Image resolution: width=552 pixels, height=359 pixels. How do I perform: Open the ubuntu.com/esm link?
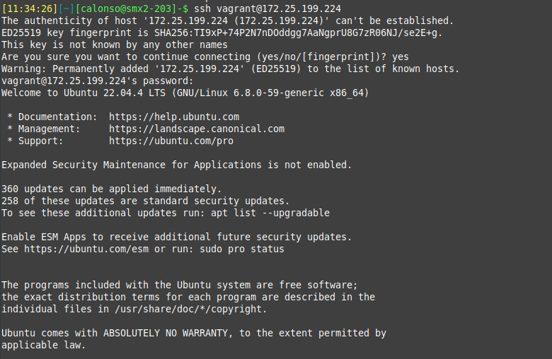point(86,249)
